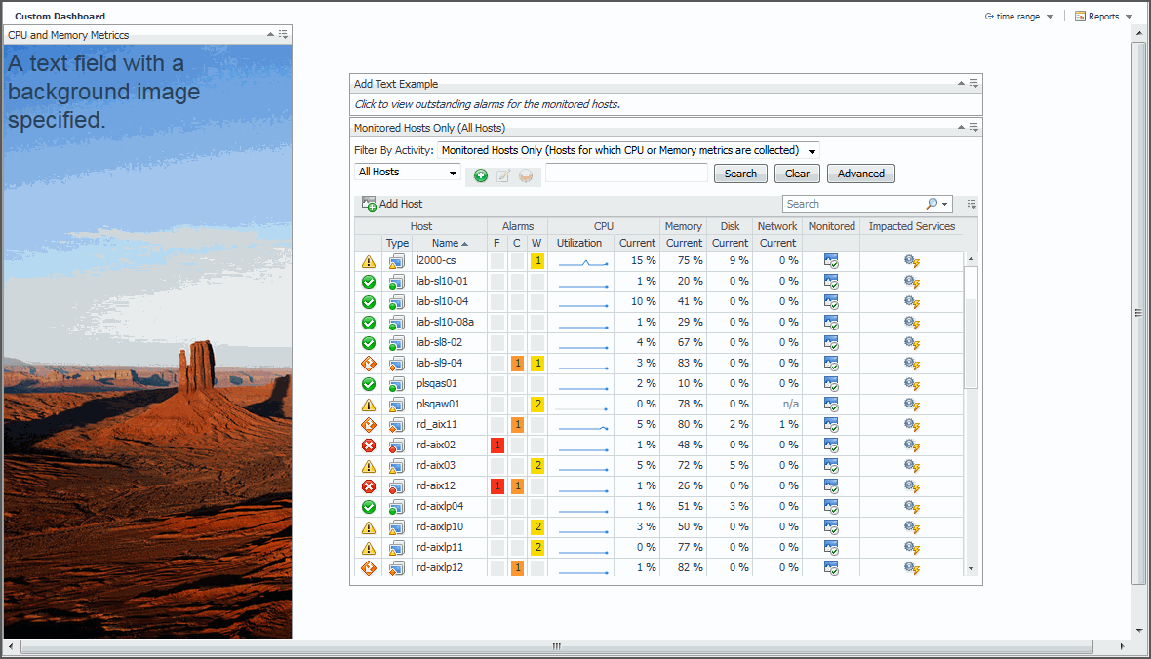This screenshot has height=659, width=1151.
Task: Click the table Search input field
Action: pos(854,204)
